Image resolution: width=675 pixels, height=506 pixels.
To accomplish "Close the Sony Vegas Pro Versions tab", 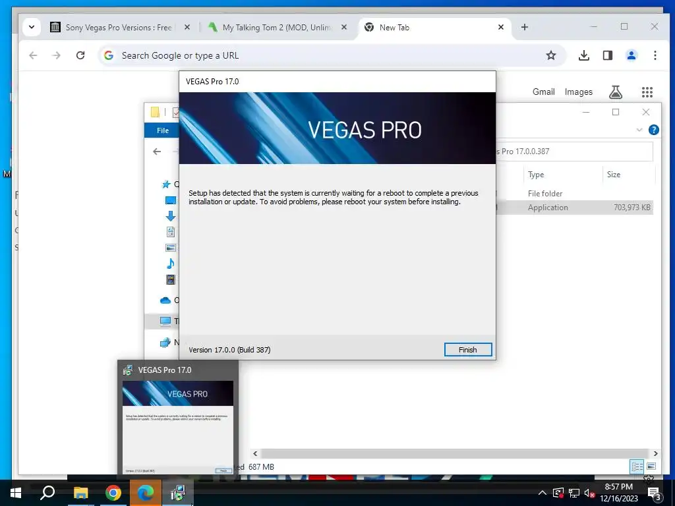I will (x=187, y=27).
